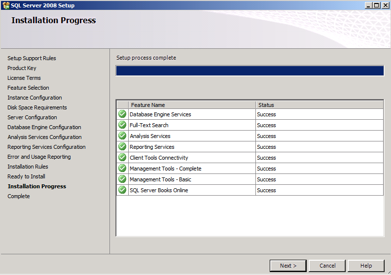Image resolution: width=391 pixels, height=275 pixels.
Task: Click the check icon for Management Tools - Basic
Action: (x=122, y=179)
